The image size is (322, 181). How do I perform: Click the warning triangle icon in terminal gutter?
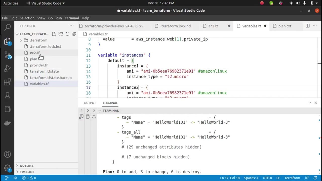(x=94, y=117)
